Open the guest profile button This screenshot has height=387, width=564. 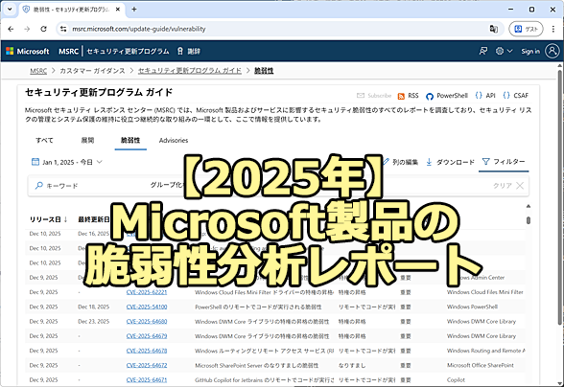526,29
